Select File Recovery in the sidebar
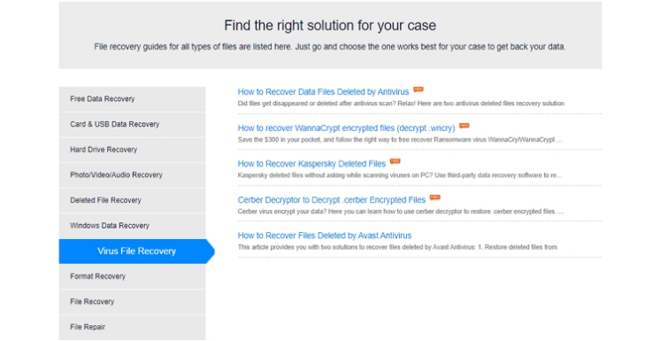The image size is (668, 341). tap(132, 302)
